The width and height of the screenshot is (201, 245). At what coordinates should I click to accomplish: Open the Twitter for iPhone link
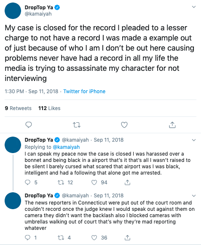tap(84, 91)
